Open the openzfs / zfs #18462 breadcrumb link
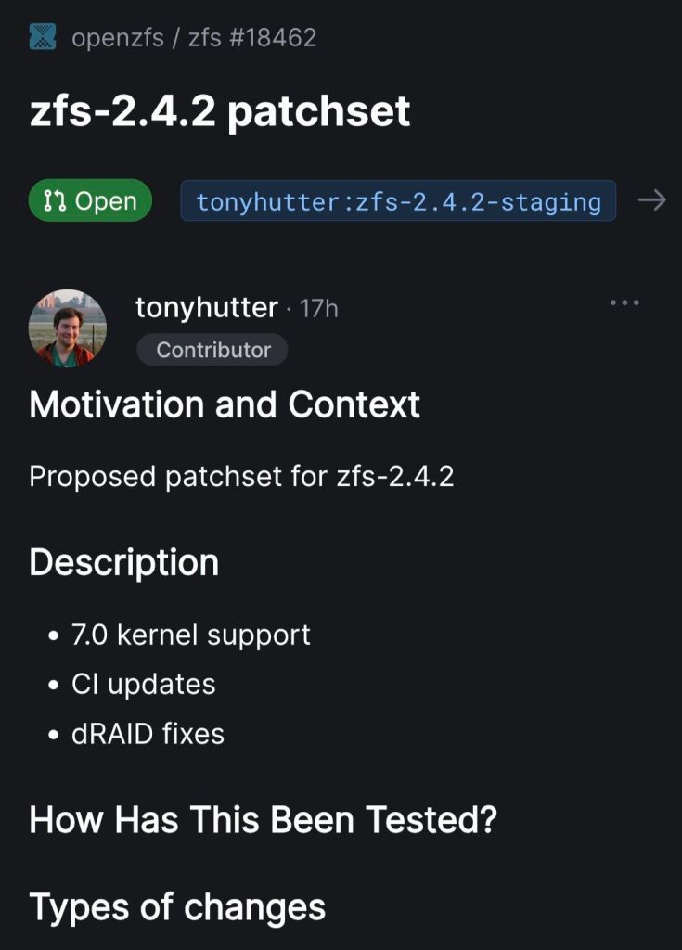Viewport: 682px width, 950px height. coord(193,38)
